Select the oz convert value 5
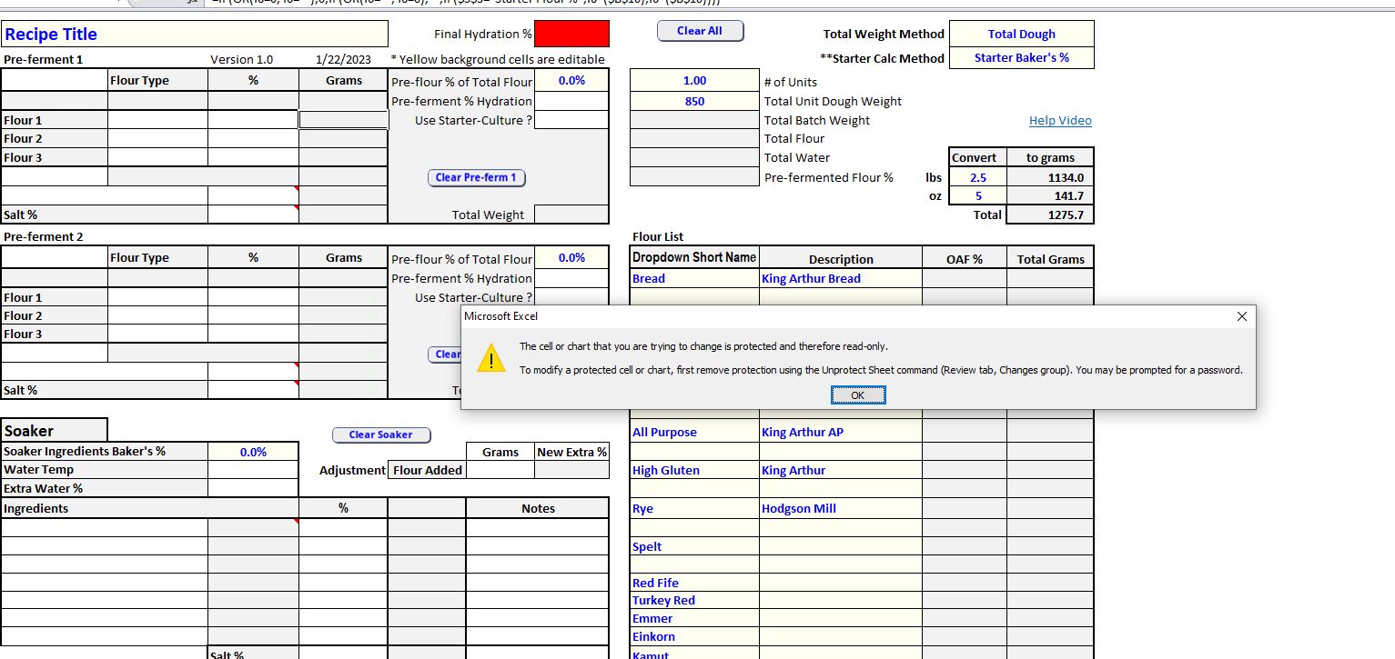Screen dimensions: 1395x659 point(978,195)
